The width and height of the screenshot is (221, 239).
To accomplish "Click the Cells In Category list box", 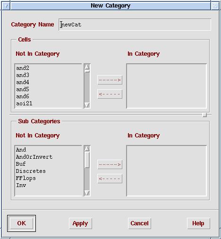I will pos(167,86).
